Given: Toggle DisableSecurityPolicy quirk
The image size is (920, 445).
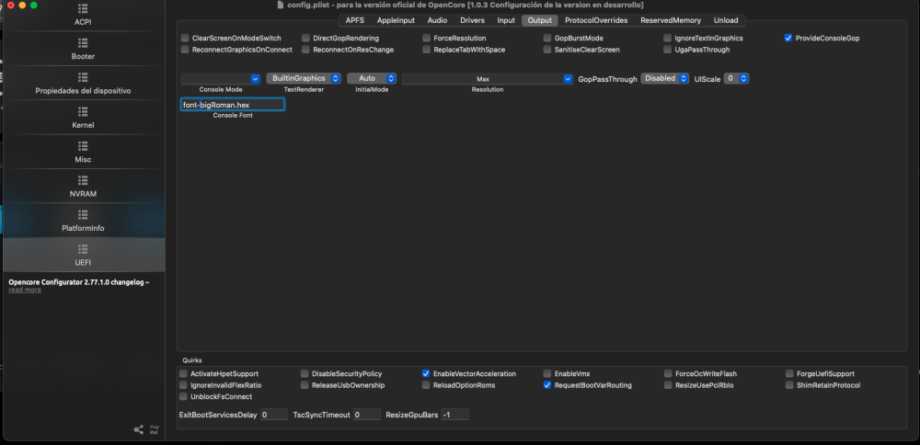Looking at the screenshot, I should tap(305, 373).
